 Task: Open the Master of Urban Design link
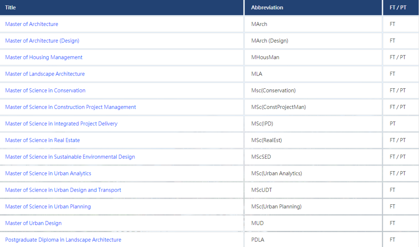[x=33, y=223]
